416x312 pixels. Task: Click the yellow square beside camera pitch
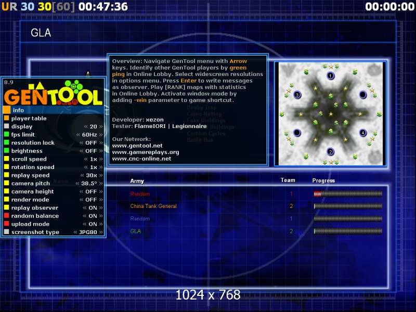click(7, 183)
